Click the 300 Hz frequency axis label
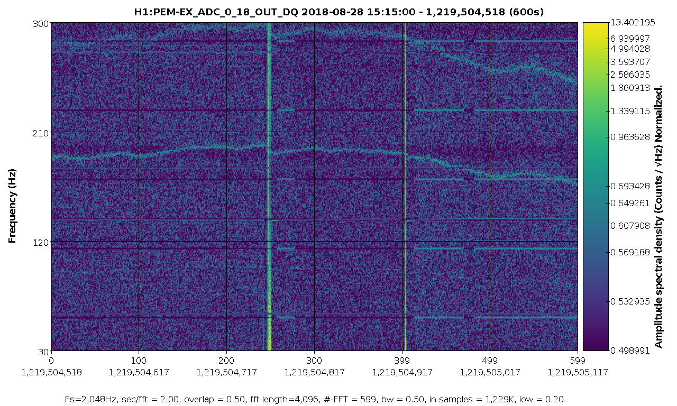The width and height of the screenshot is (677, 406). (x=42, y=23)
